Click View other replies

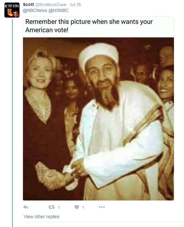click(42, 217)
